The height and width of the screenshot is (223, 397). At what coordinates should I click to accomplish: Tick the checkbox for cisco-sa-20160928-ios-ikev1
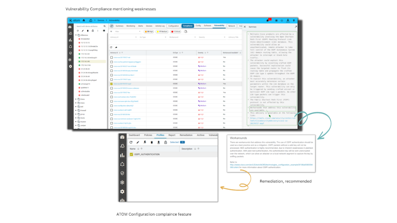[x=111, y=75]
